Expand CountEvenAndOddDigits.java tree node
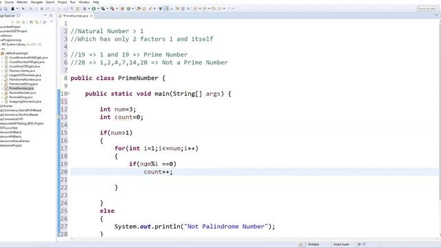Screen dimensions: 441x248 coord(2,58)
